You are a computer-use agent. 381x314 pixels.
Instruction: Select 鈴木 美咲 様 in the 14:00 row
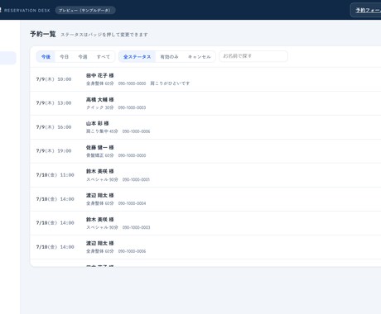99,219
